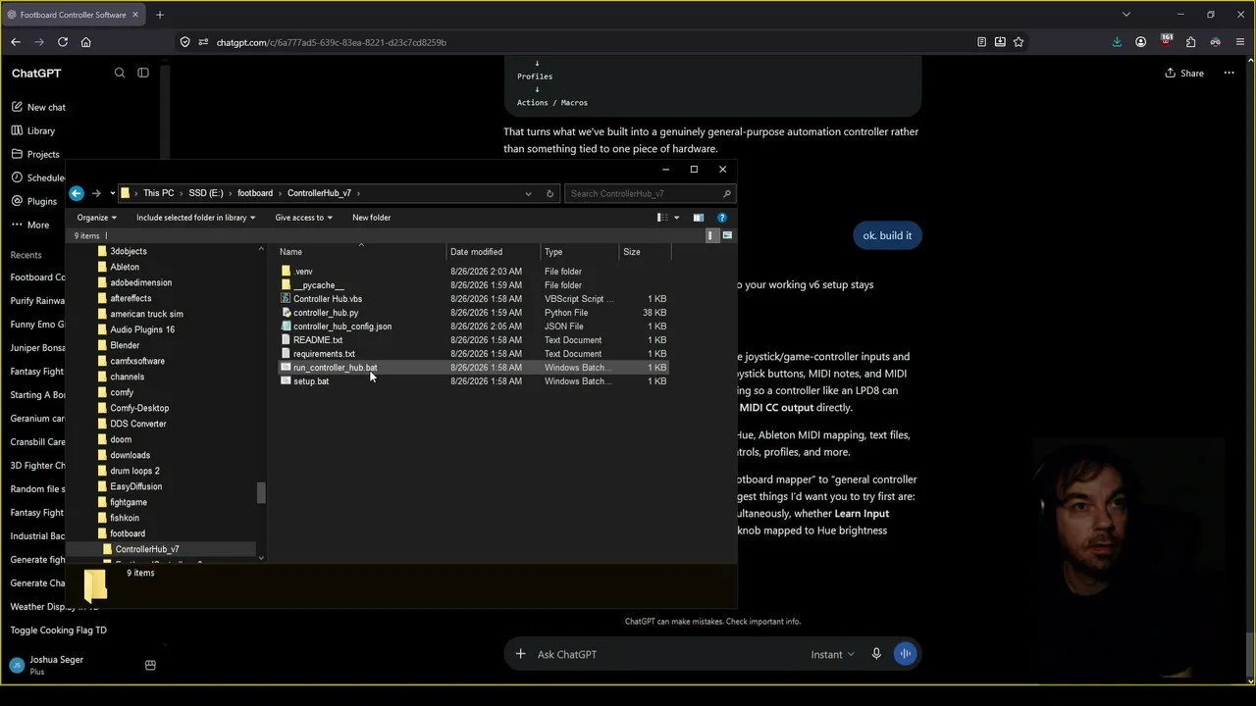This screenshot has height=706, width=1256.
Task: Sort files by Name column
Action: coord(362,252)
